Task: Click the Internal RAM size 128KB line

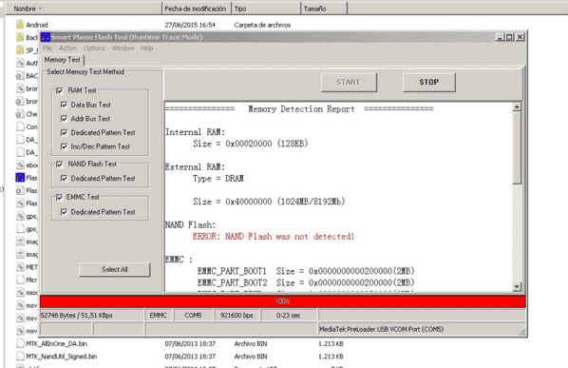Action: point(251,144)
